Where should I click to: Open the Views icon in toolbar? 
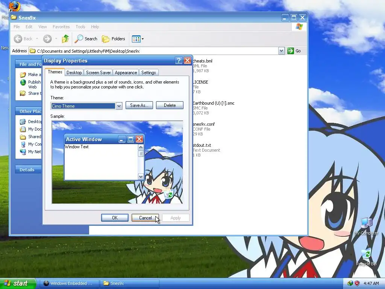tap(136, 39)
